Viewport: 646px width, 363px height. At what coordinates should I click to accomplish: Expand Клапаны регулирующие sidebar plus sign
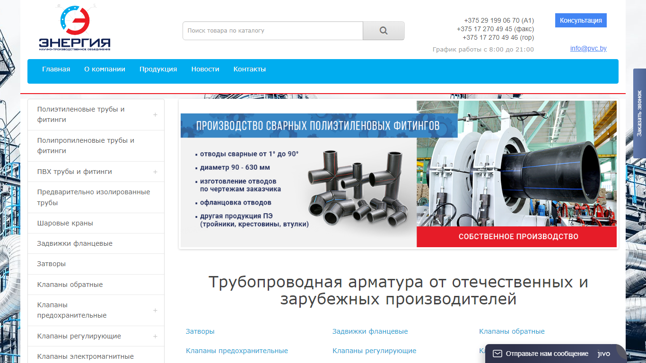[155, 336]
